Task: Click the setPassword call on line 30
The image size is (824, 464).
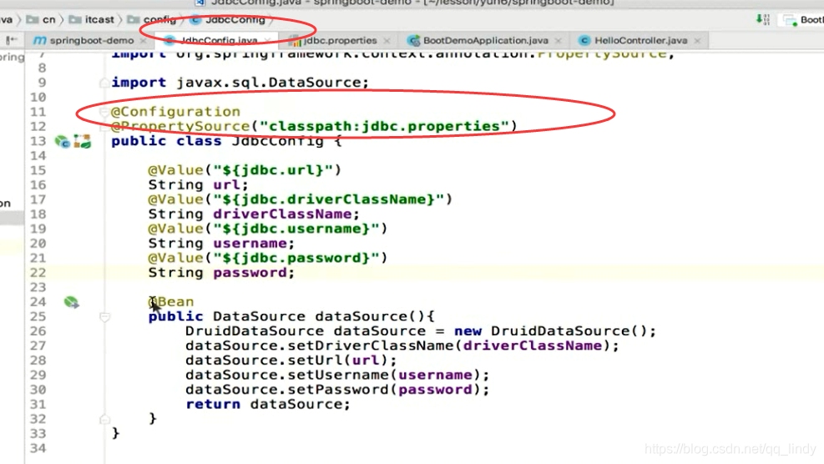Action: 338,390
